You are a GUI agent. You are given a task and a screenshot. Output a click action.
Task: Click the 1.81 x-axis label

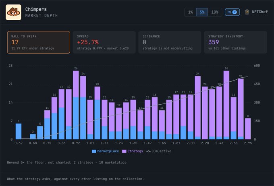pyautogui.click(x=176, y=143)
